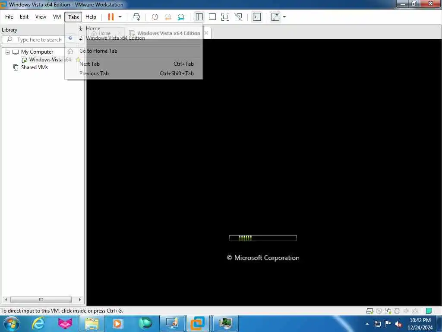Click network adapter status icon

tap(388, 311)
